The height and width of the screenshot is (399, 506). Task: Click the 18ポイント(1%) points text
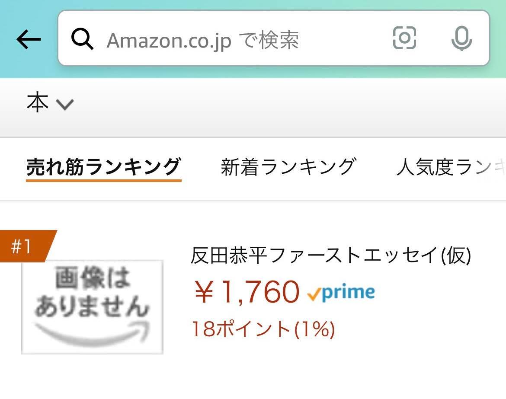[263, 329]
